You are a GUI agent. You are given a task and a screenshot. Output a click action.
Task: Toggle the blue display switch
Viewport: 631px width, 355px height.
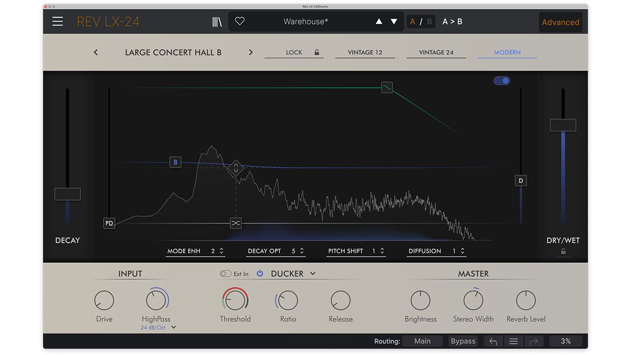(x=502, y=80)
